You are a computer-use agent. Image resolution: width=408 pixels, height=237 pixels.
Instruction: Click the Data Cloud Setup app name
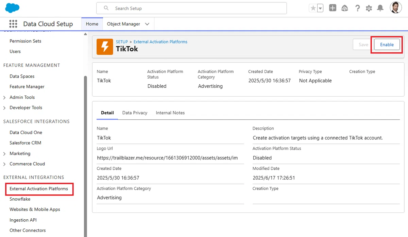point(48,24)
